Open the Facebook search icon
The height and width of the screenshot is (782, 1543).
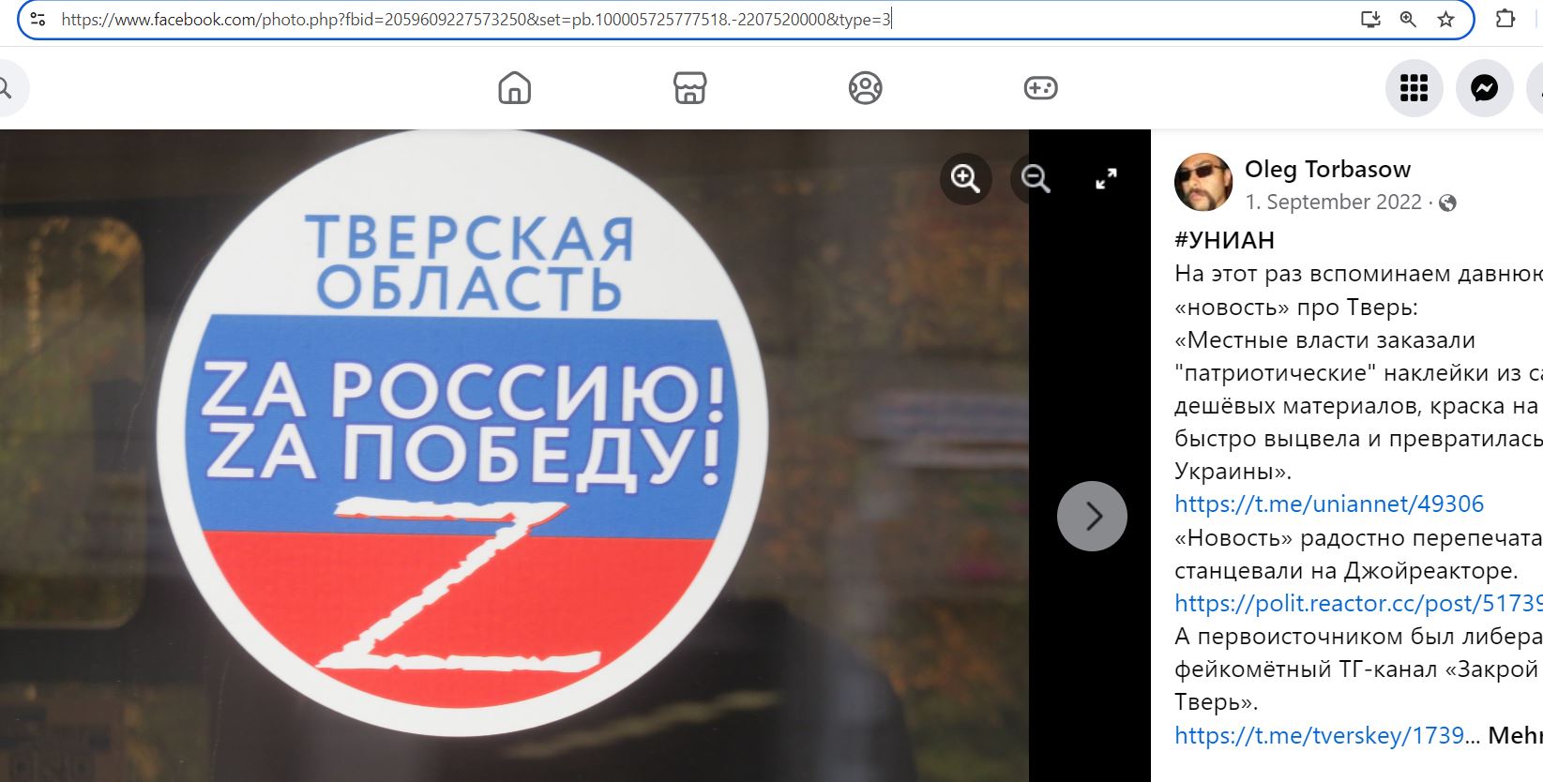point(5,88)
